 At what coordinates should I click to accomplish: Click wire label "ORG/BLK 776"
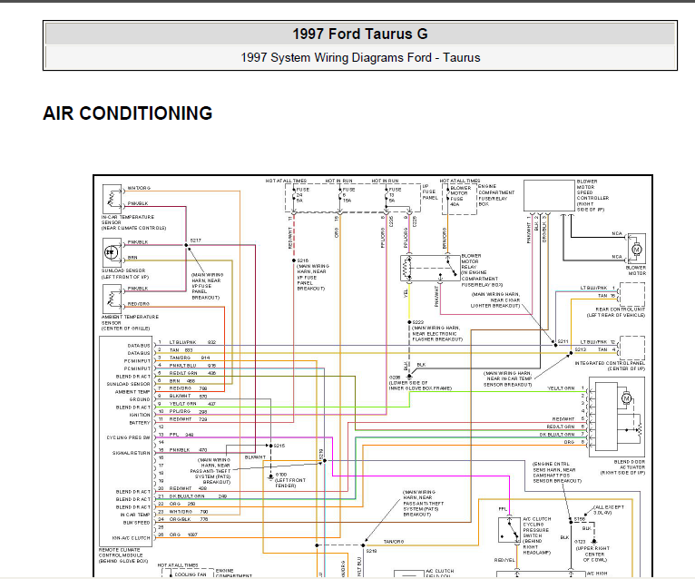tap(189, 519)
